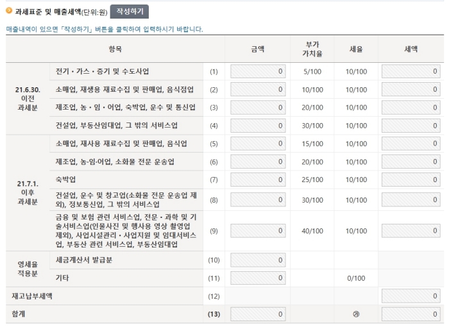
Task: Click the 제조업, 농·임·어업, 숙박업, 운수 및 통신업 label
Action: tap(126, 107)
